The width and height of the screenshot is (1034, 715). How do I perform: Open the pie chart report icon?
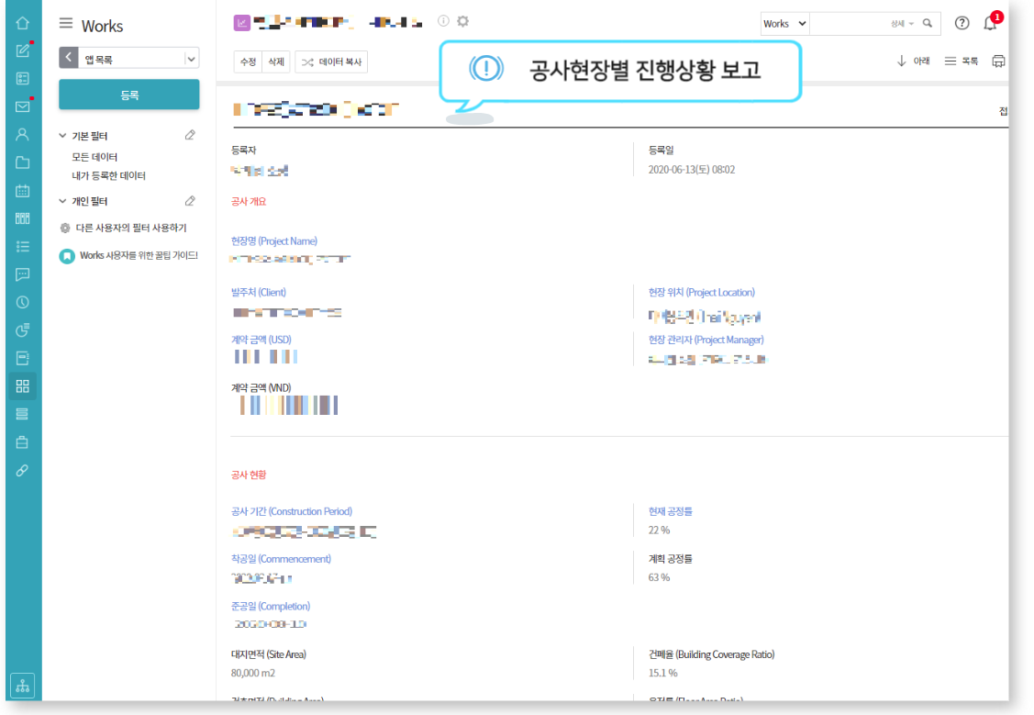pos(22,330)
